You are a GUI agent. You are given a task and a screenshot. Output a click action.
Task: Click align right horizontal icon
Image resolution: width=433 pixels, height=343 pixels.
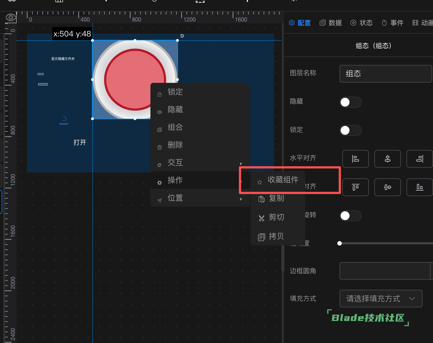(x=419, y=159)
